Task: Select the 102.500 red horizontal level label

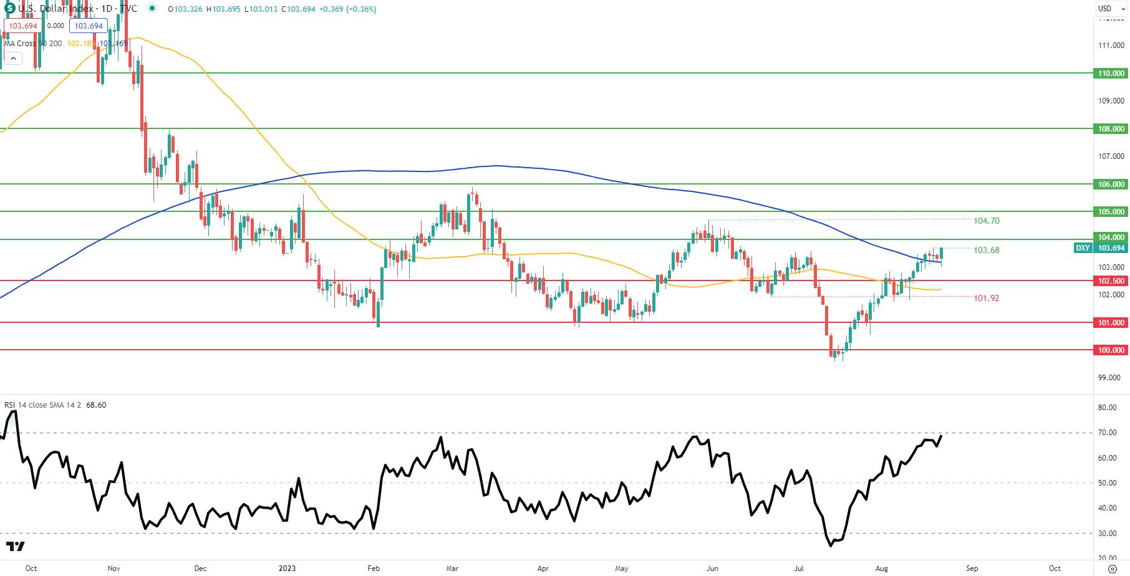Action: pos(1111,281)
